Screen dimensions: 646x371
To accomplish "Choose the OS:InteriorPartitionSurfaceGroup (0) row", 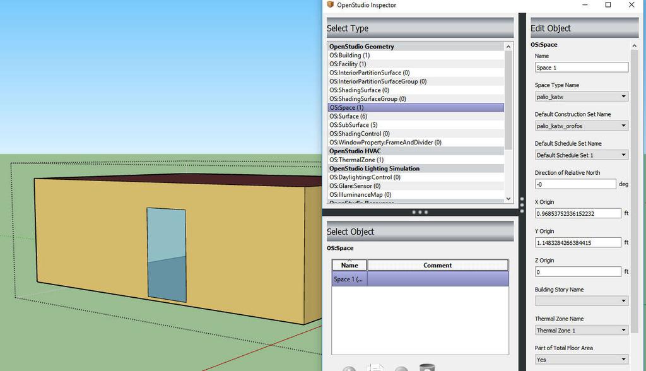I will [x=416, y=81].
